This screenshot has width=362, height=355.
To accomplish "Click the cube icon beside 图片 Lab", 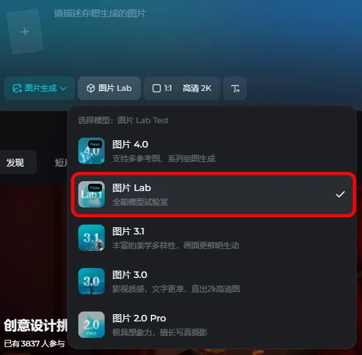I will click(x=91, y=88).
